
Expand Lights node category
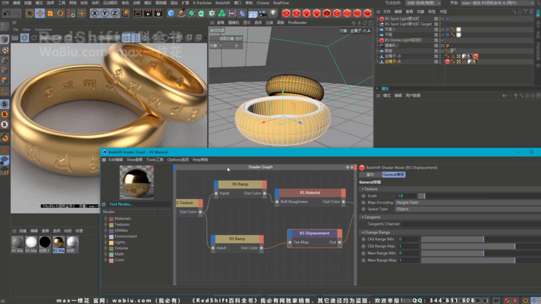pyautogui.click(x=106, y=242)
